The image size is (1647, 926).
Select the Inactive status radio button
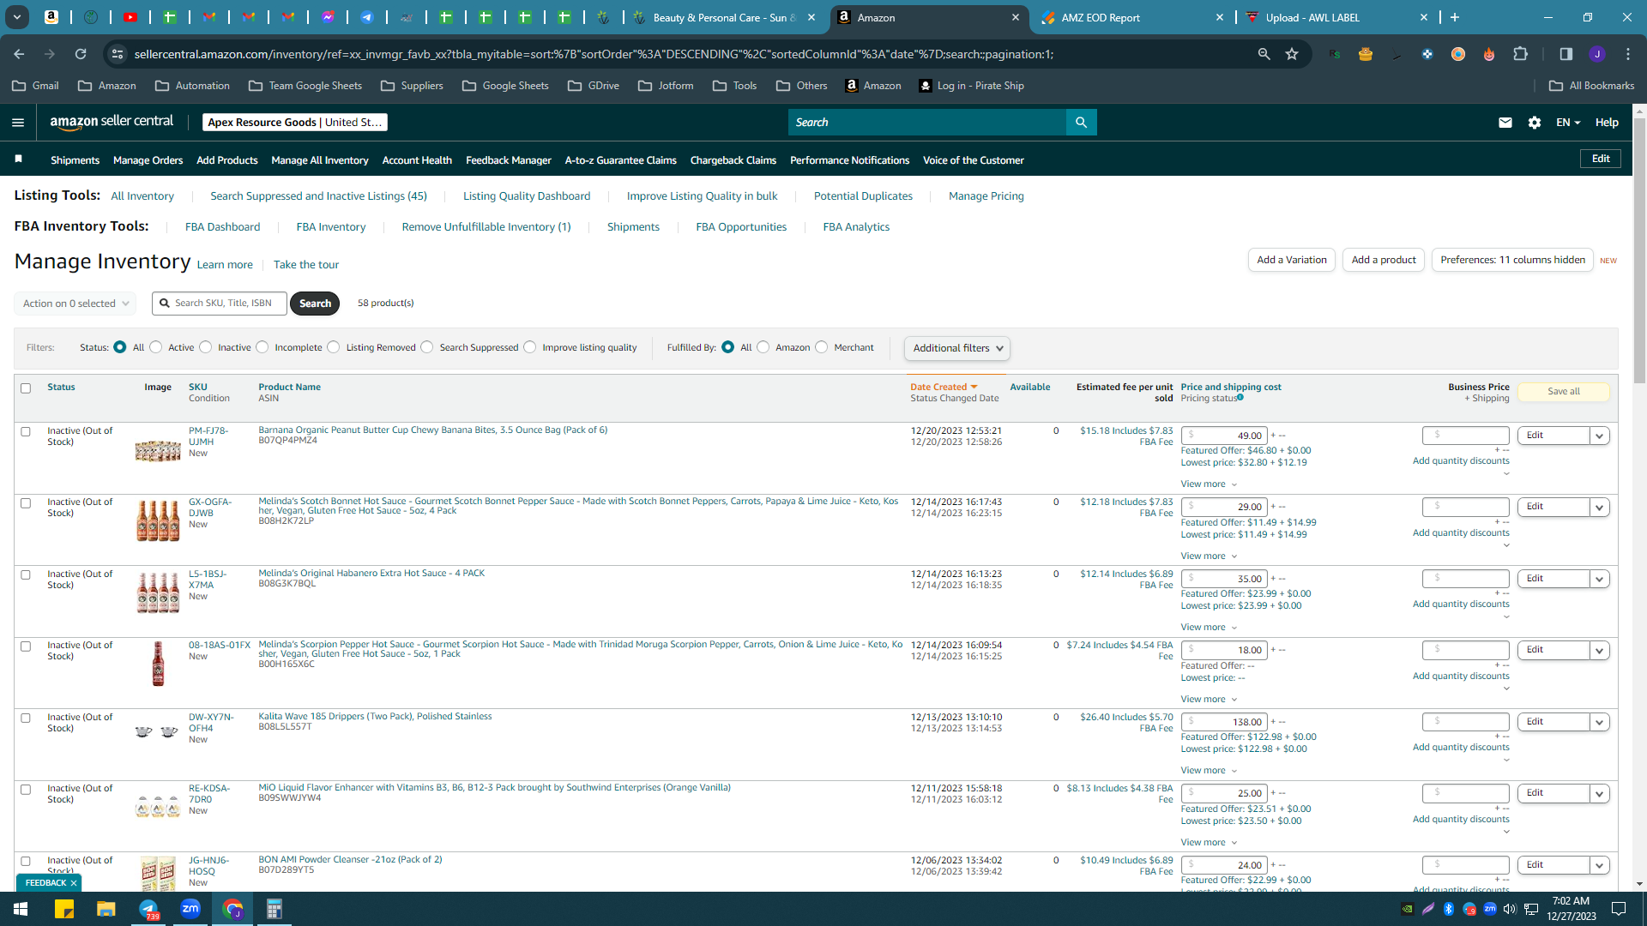point(206,347)
